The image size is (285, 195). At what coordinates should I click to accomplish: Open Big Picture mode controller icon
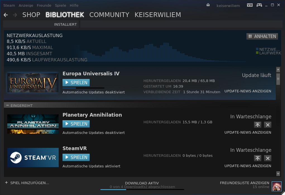tap(259, 5)
